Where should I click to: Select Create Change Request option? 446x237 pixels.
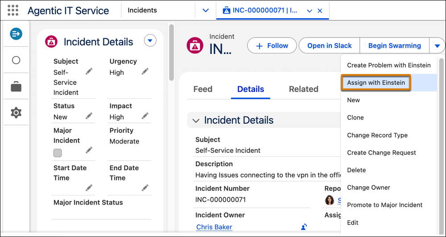(389, 153)
